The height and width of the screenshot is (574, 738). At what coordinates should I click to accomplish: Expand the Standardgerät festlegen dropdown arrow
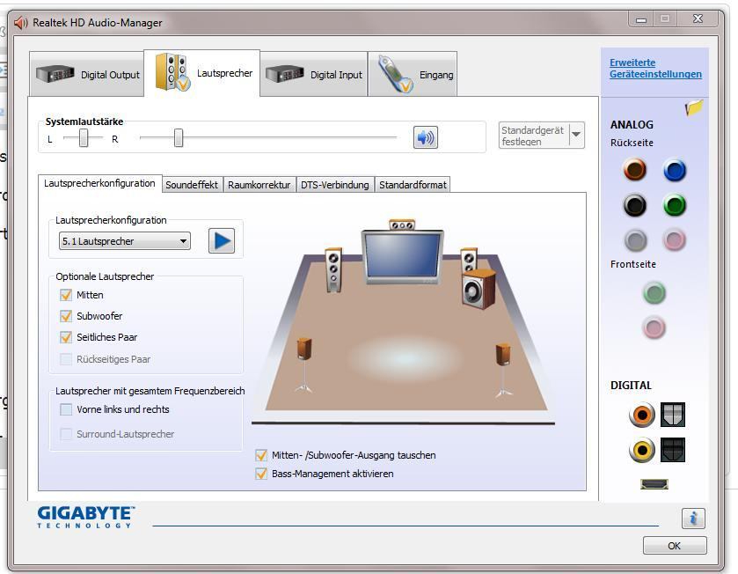click(576, 136)
